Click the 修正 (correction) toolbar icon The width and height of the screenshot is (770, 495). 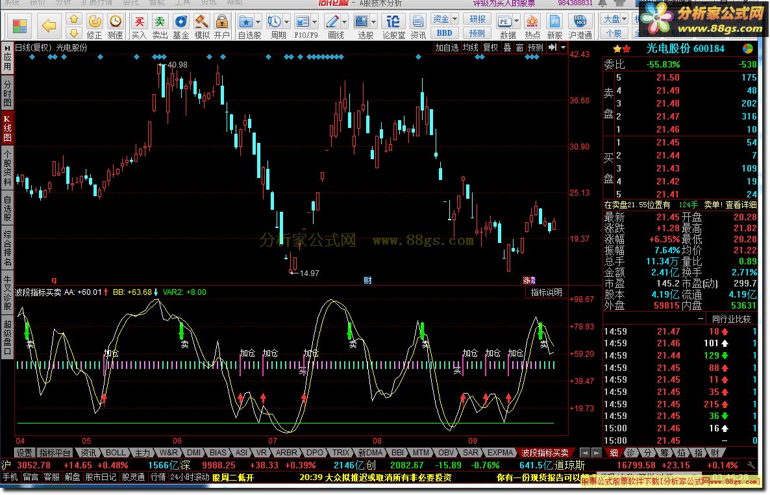[94, 27]
